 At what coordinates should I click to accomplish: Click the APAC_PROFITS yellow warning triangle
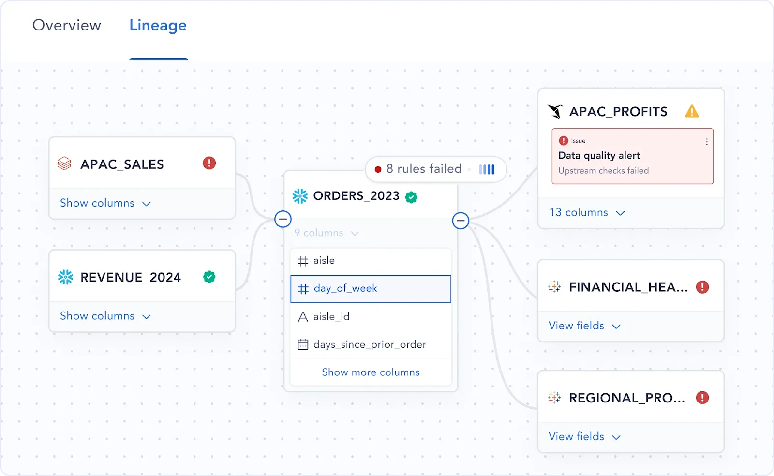tap(692, 112)
